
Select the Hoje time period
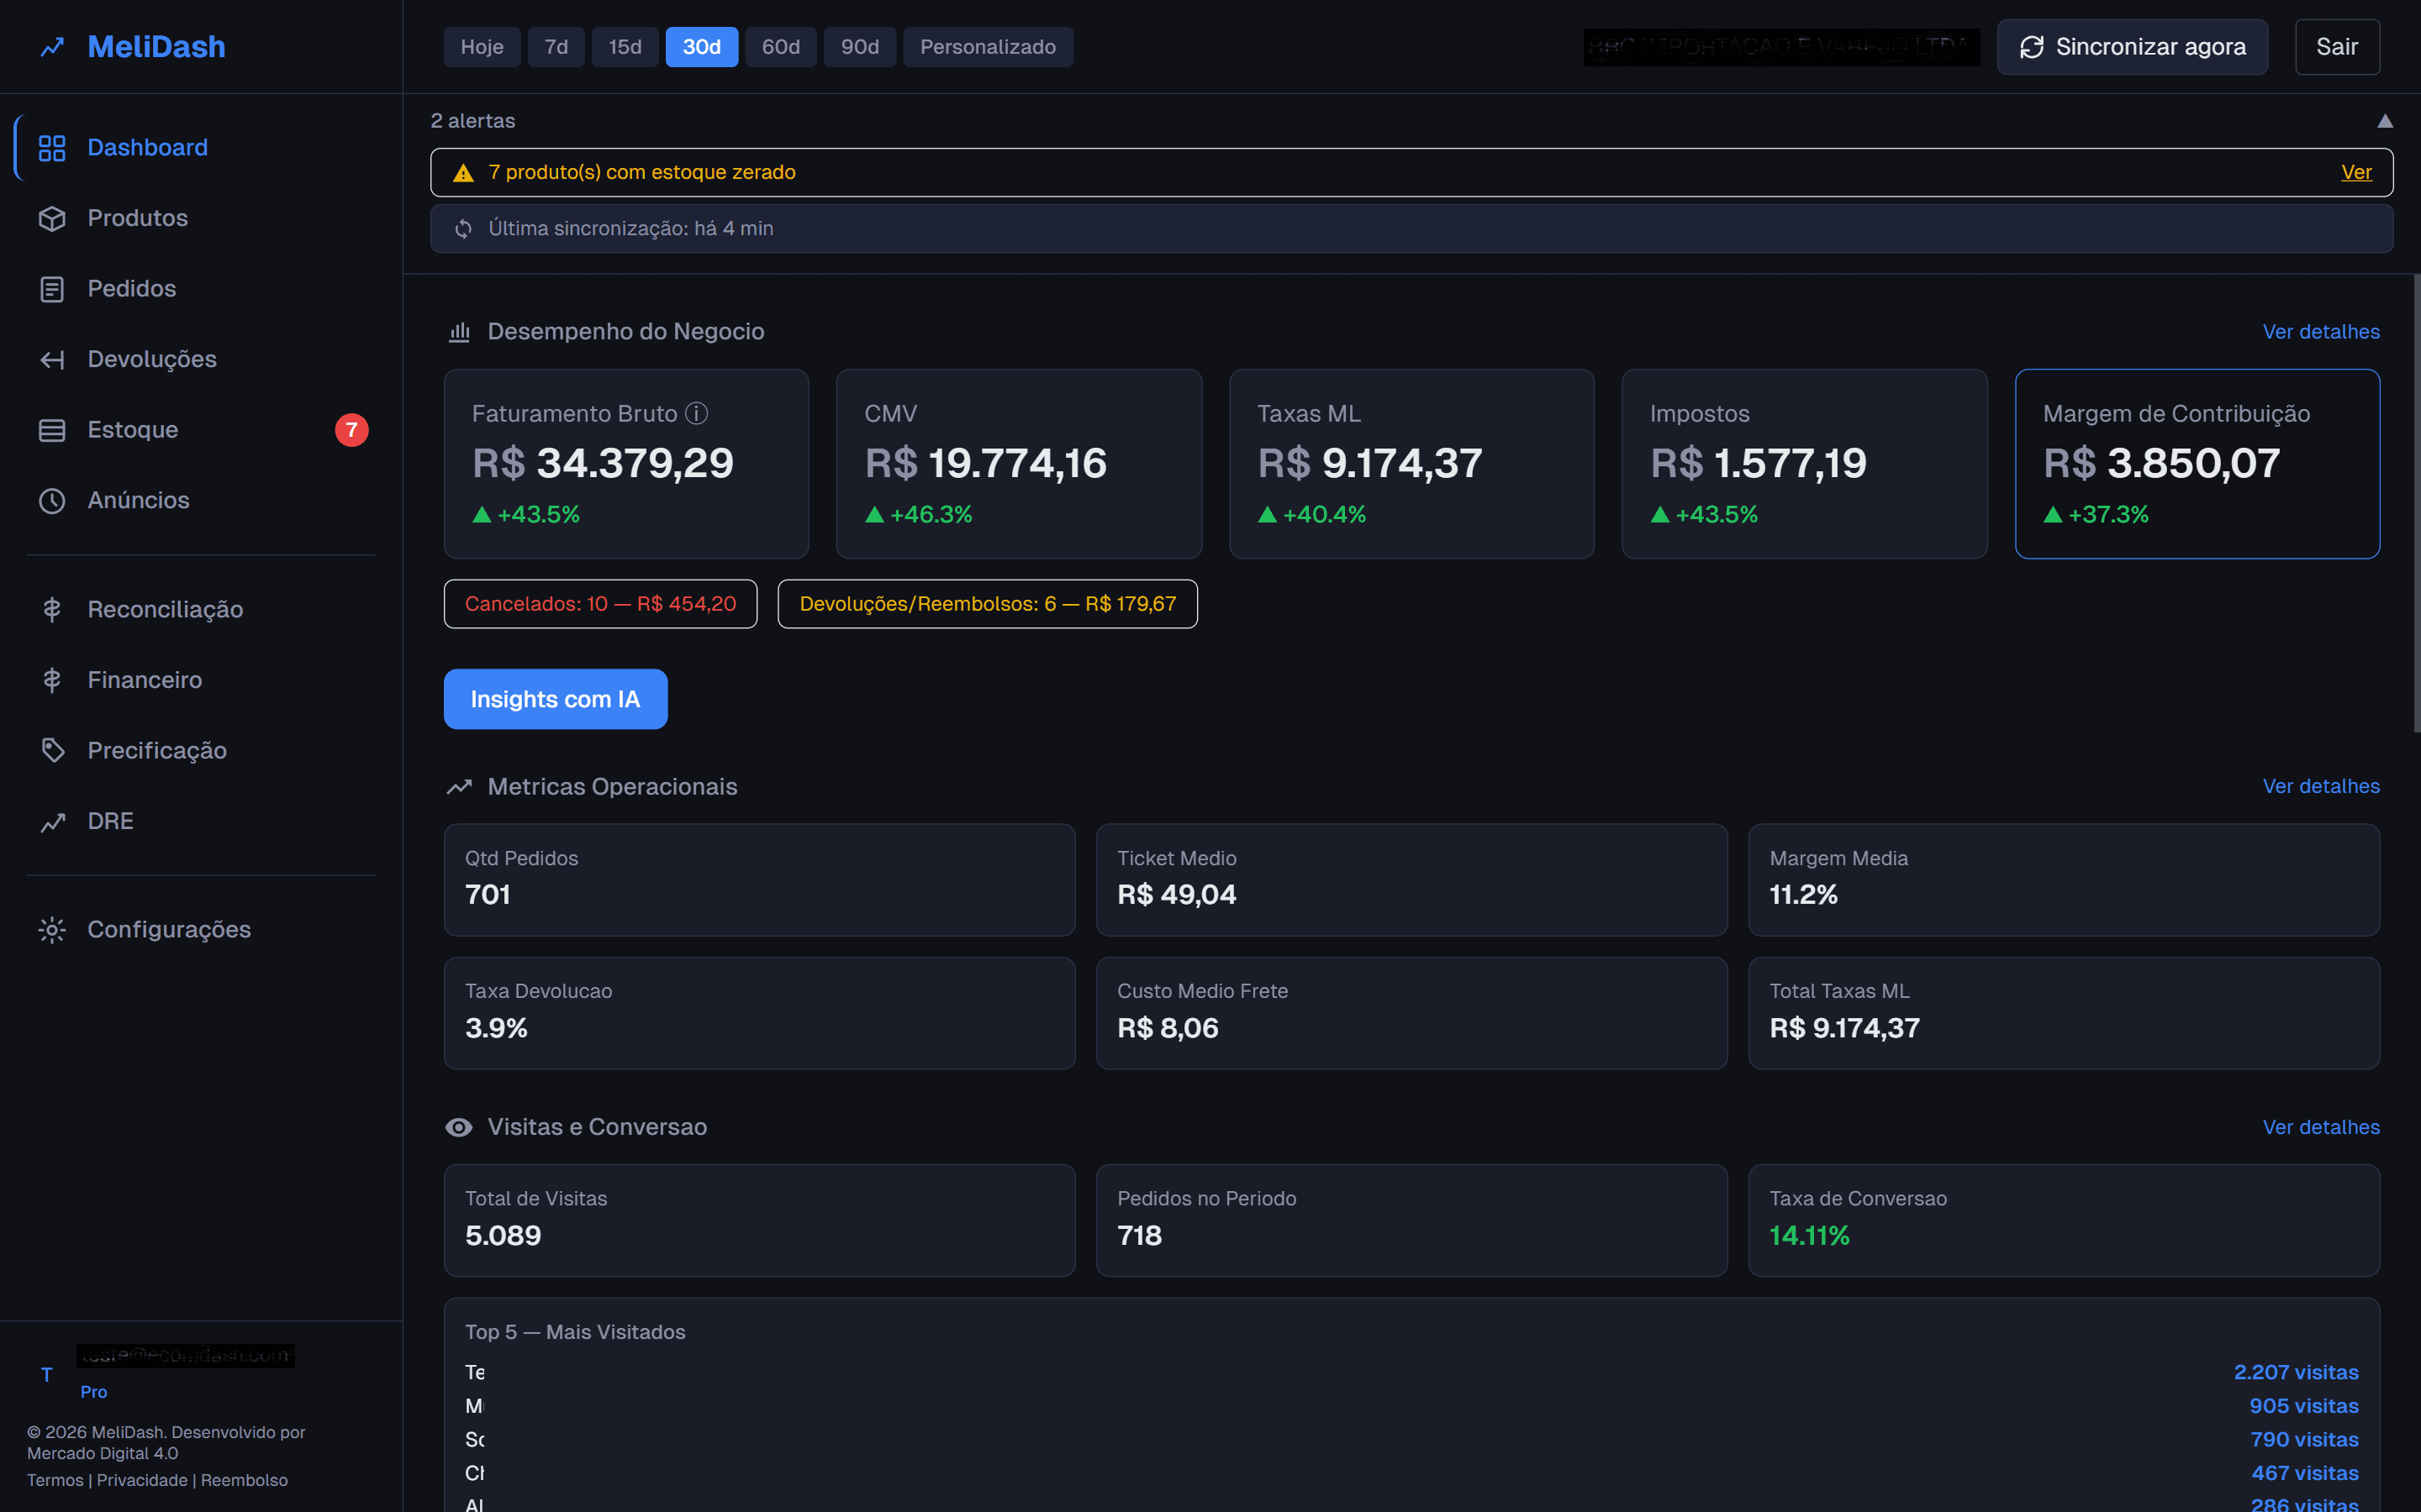click(x=483, y=46)
